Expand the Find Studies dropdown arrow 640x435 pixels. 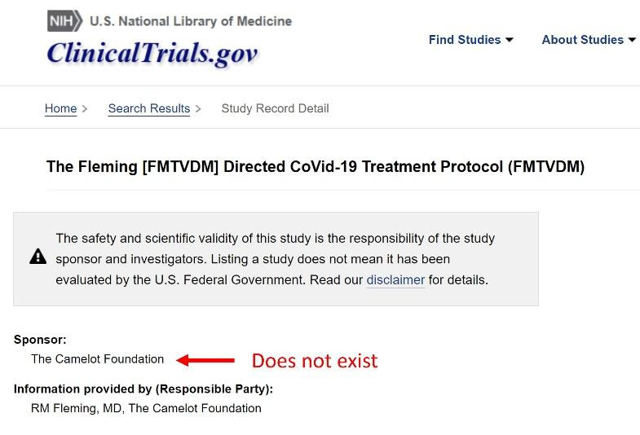click(510, 40)
